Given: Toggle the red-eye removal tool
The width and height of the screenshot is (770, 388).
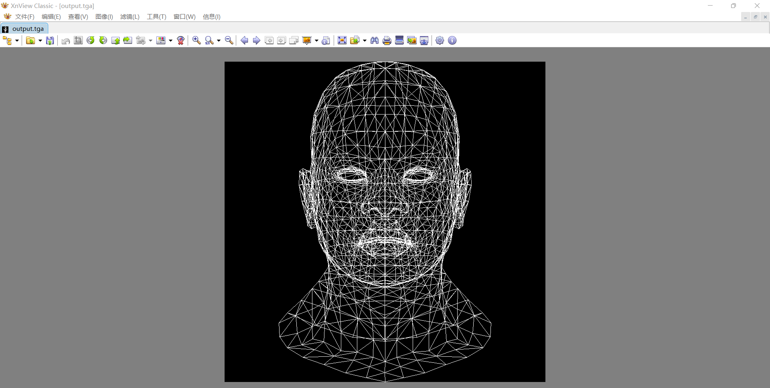Looking at the screenshot, I should (180, 40).
